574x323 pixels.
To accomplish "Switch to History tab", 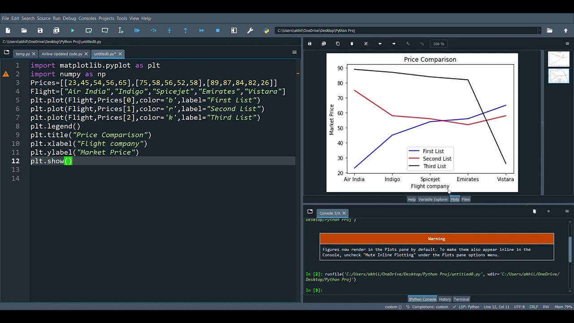I will point(445,299).
